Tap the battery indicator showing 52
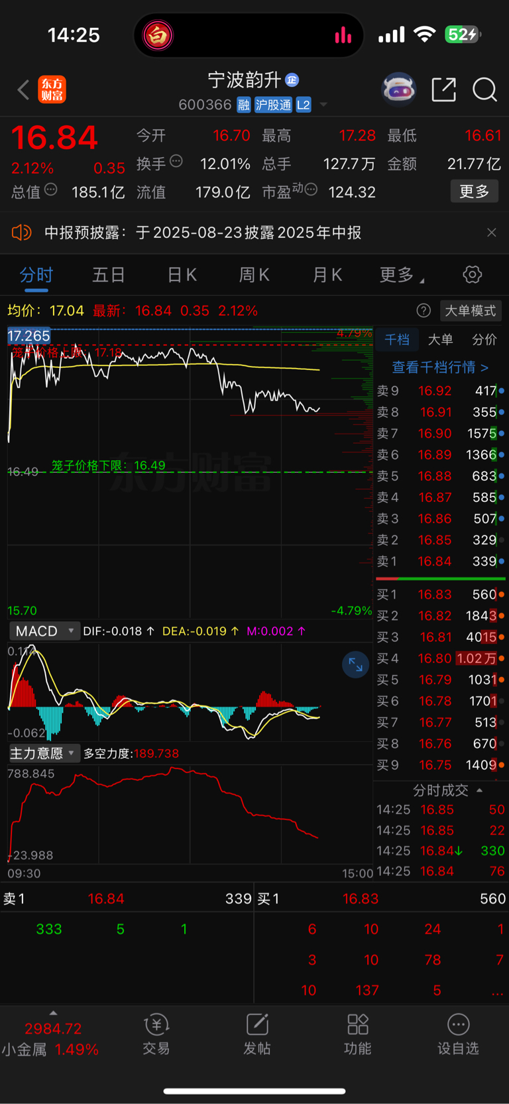 pos(463,34)
